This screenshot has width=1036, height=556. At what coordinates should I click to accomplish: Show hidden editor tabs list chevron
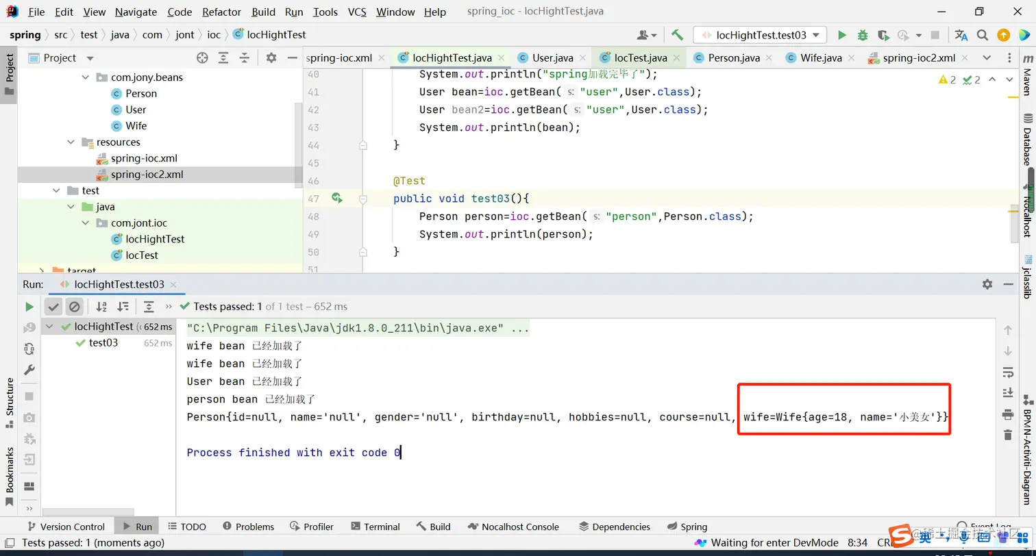pyautogui.click(x=987, y=58)
